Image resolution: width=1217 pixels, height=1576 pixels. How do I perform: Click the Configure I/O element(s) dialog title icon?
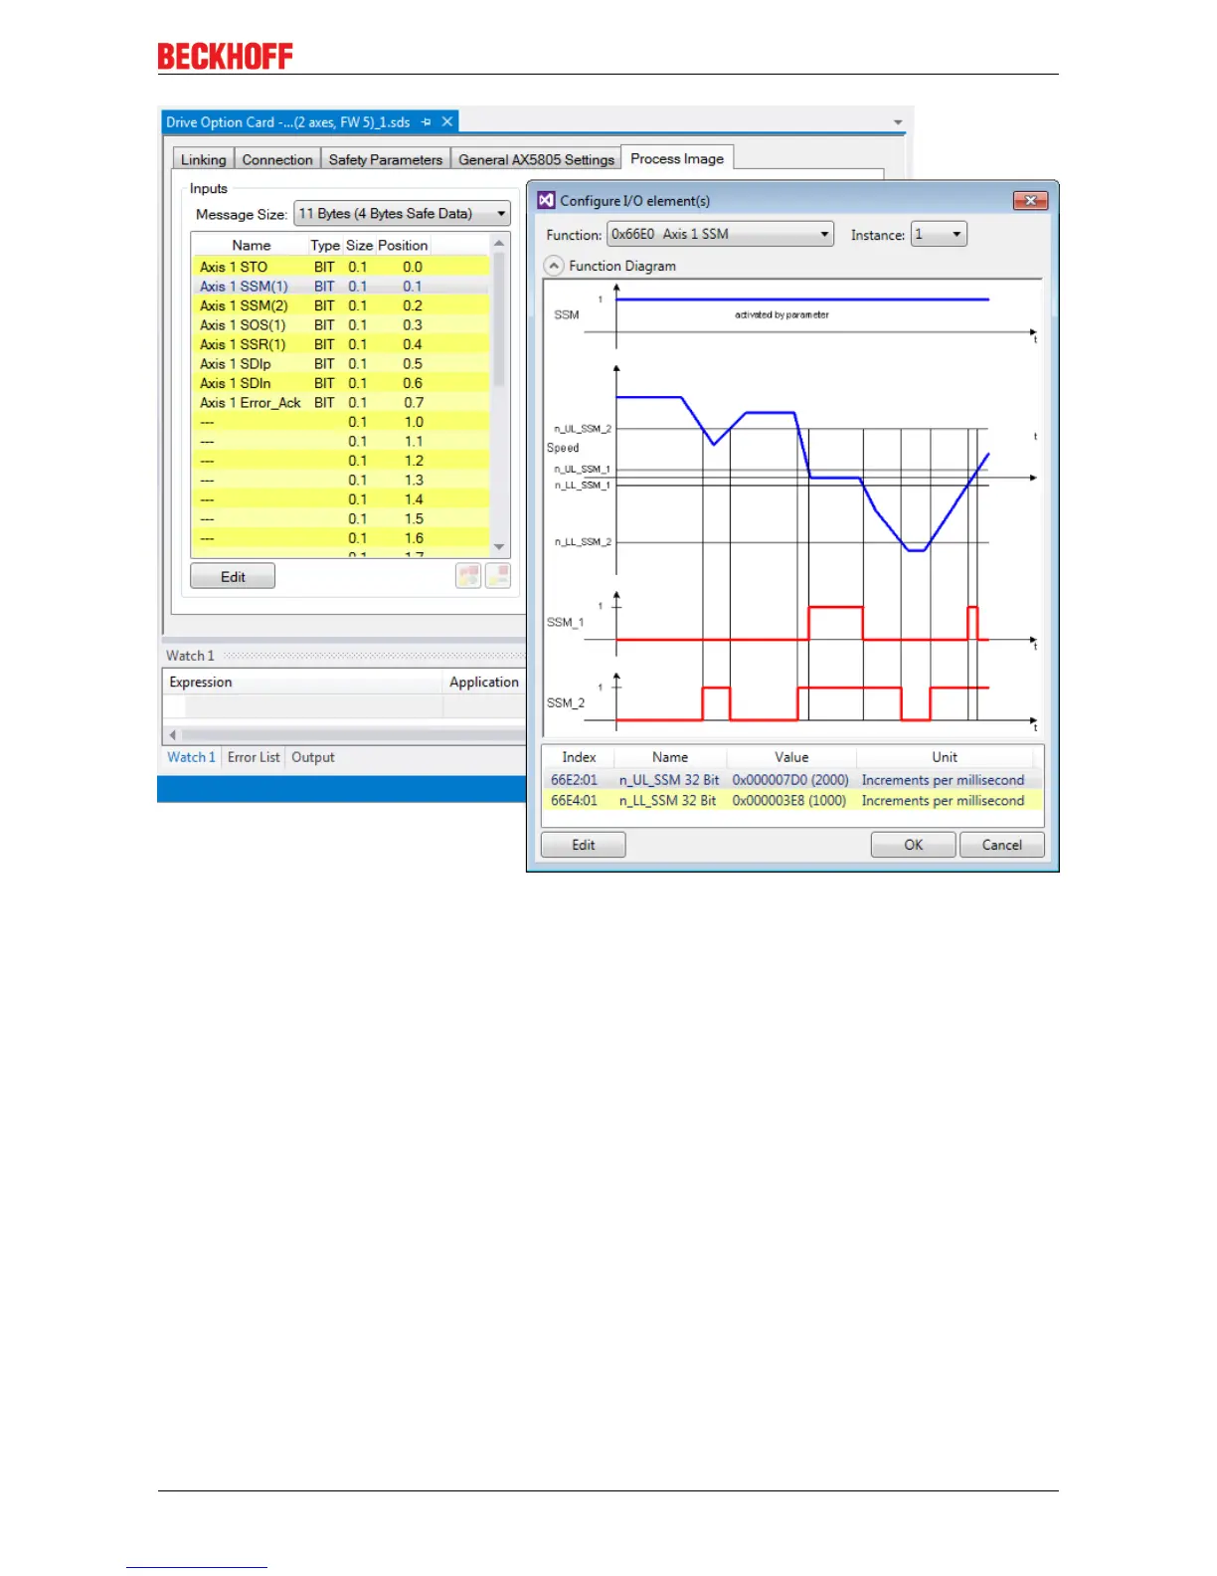click(x=546, y=200)
